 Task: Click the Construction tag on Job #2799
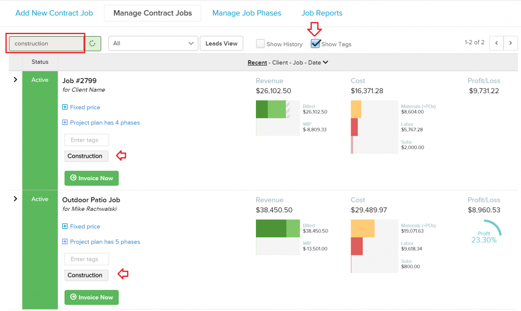(x=86, y=156)
